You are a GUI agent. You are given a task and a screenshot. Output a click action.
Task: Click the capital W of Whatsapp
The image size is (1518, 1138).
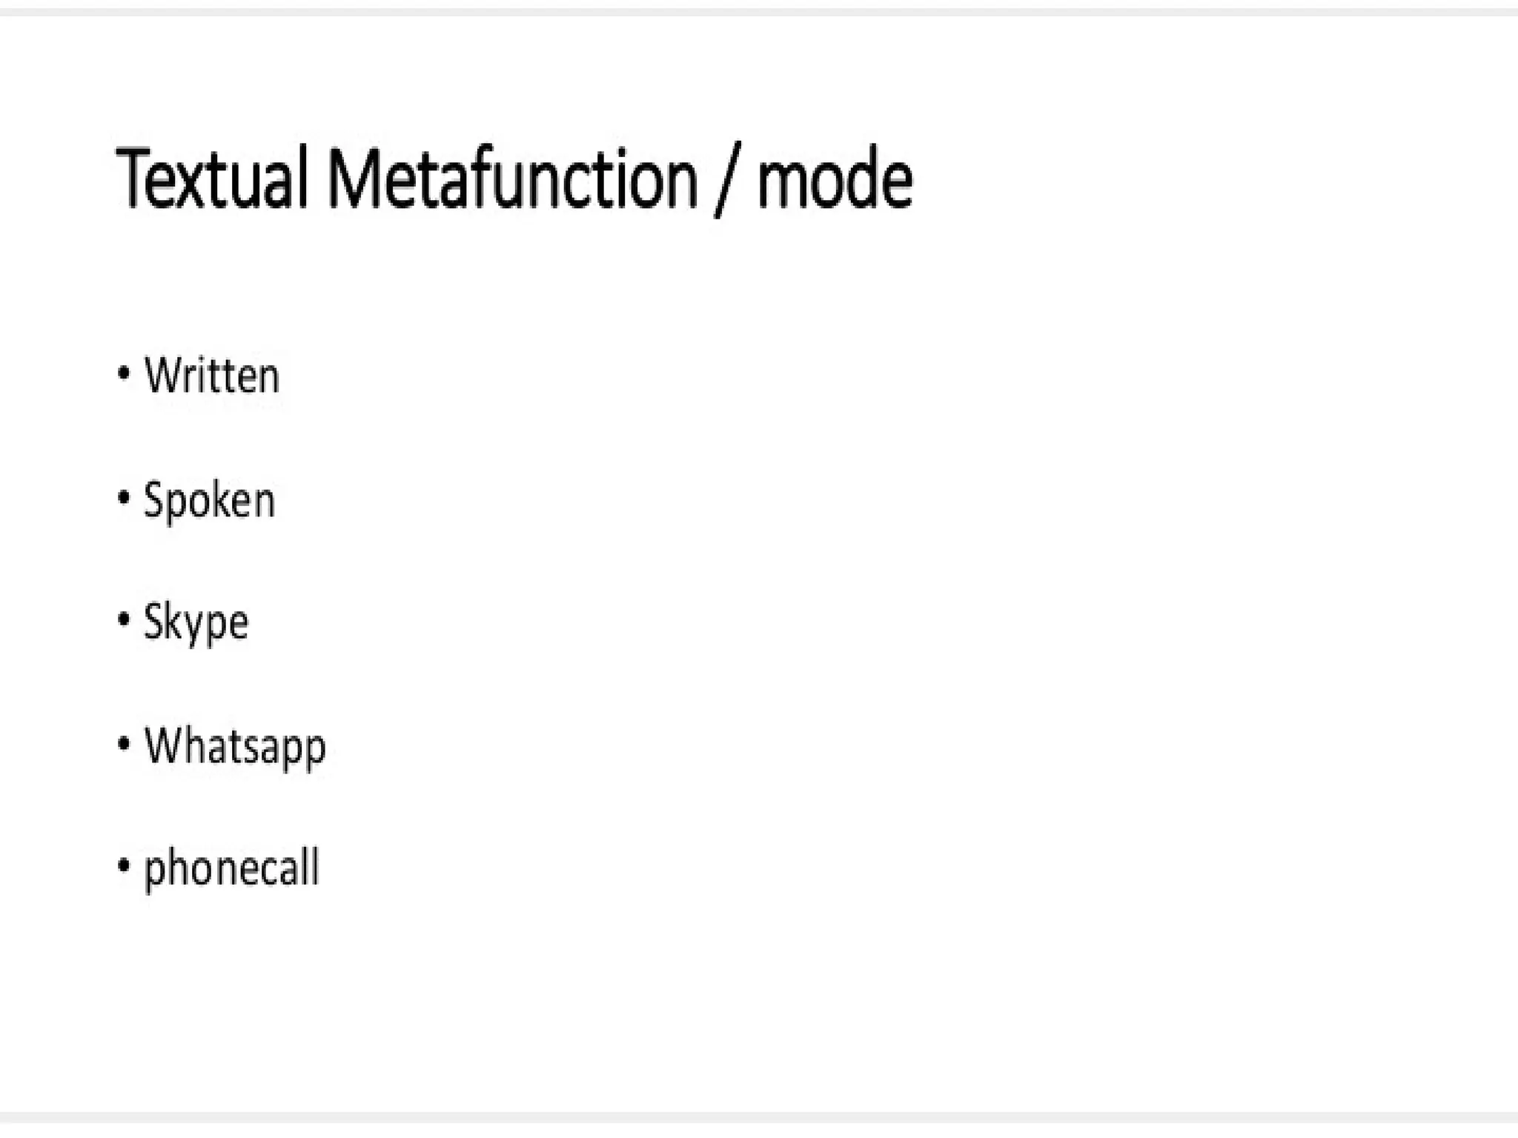click(x=163, y=745)
